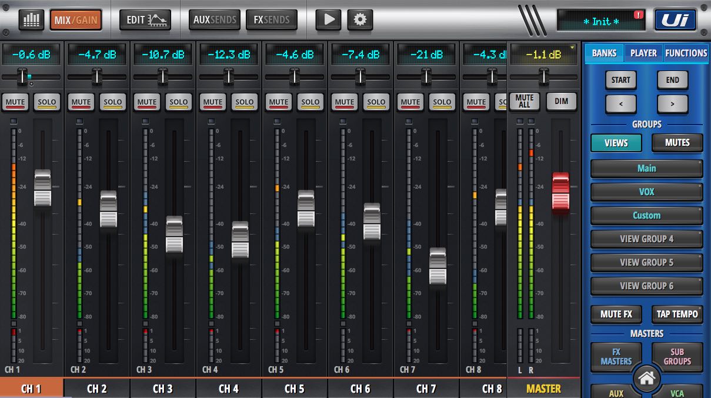Mute channel CH 2

pyautogui.click(x=81, y=102)
